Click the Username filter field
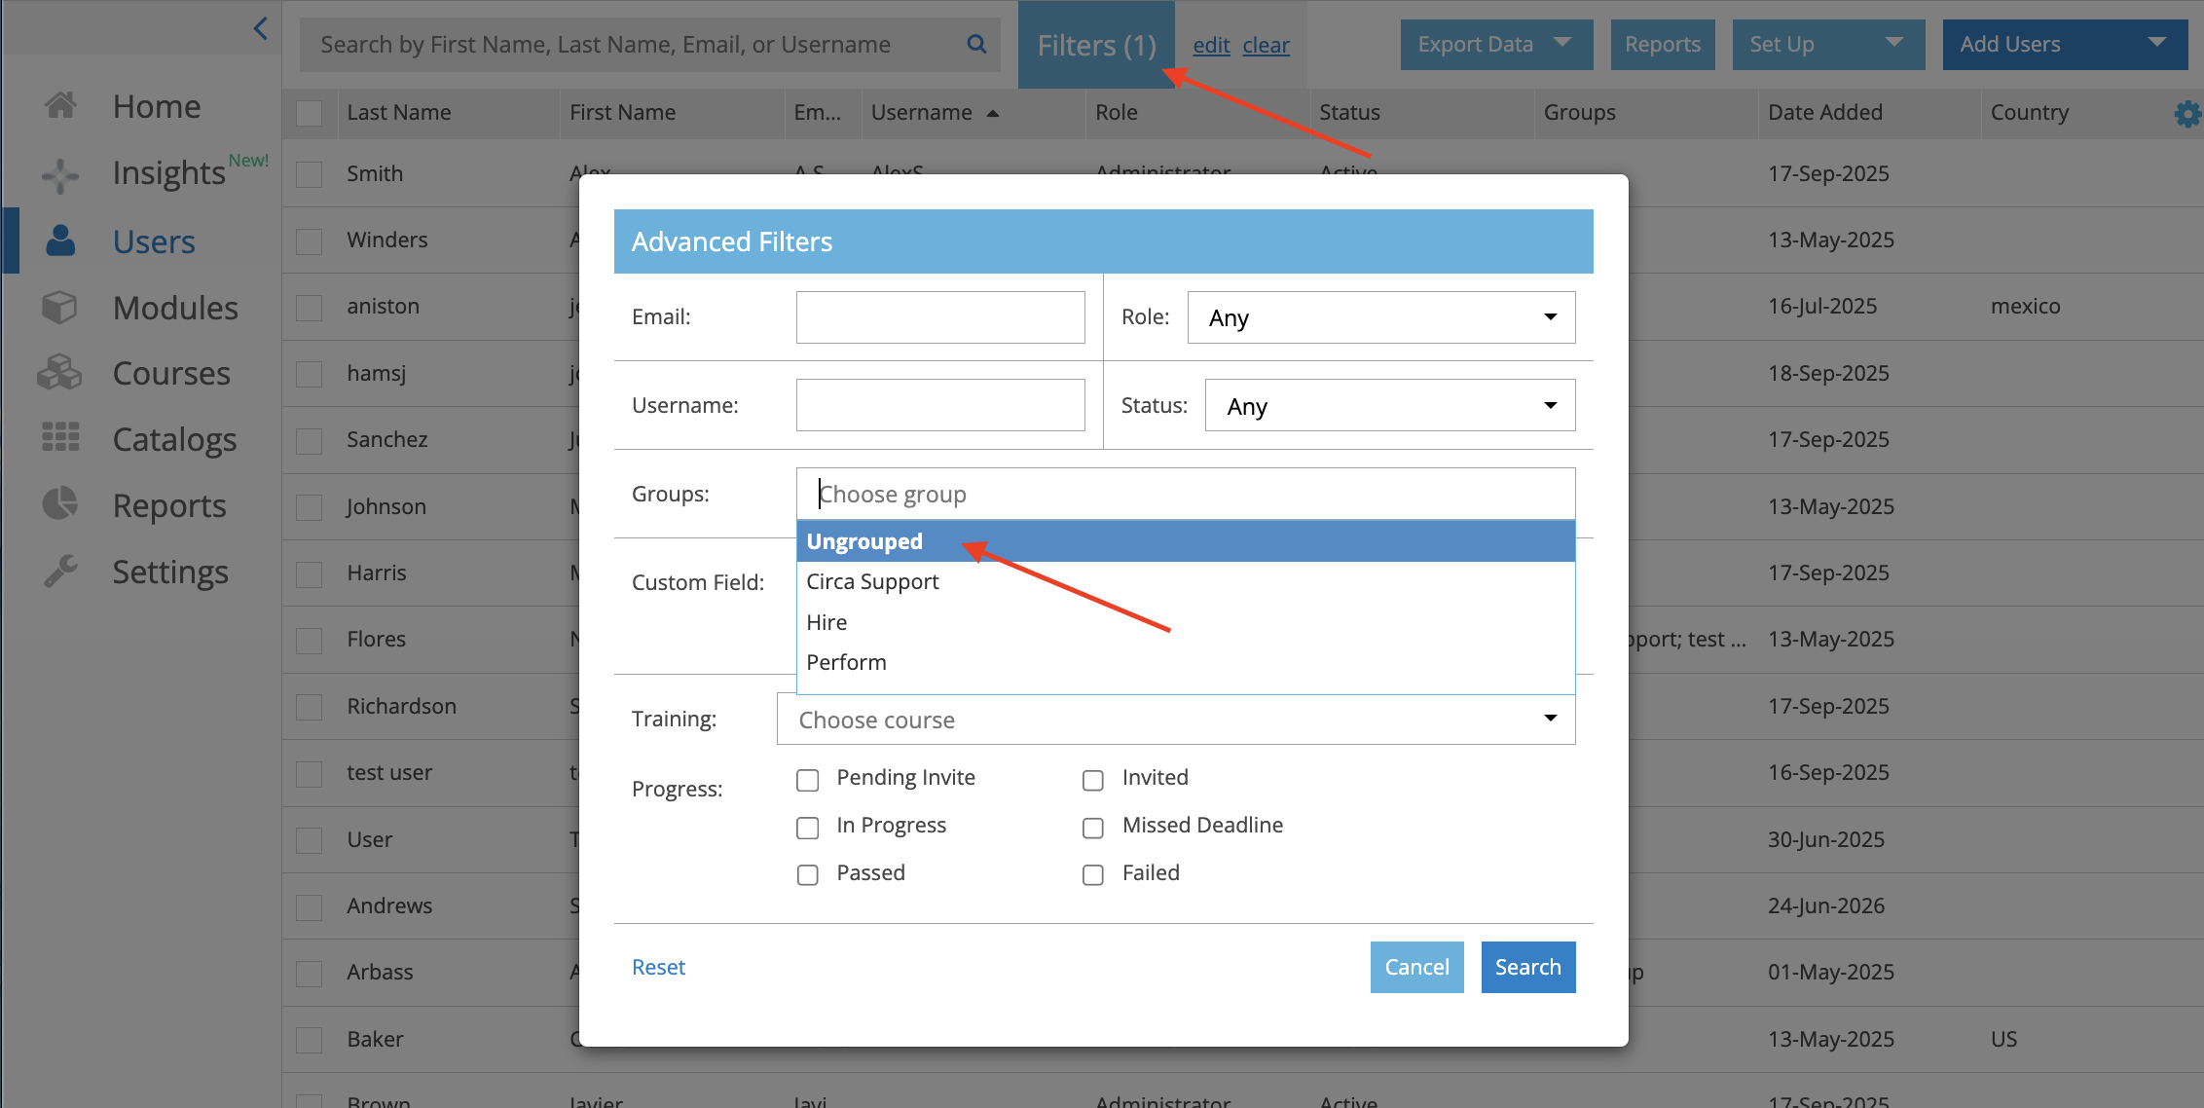 (x=940, y=405)
